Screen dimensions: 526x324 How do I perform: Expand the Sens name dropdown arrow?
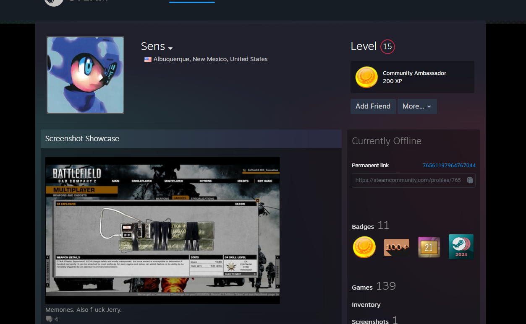pos(170,48)
